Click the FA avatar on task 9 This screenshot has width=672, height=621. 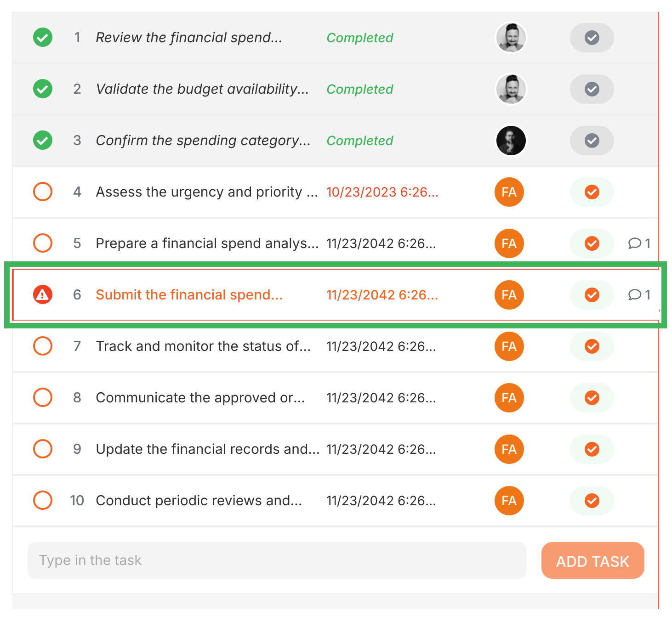tap(509, 449)
